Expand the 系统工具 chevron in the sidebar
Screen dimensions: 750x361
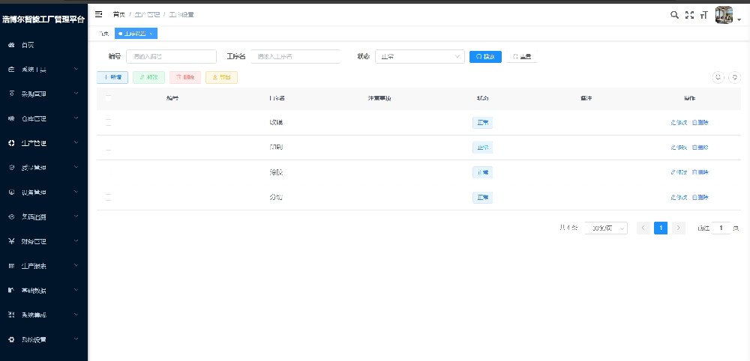[76, 69]
